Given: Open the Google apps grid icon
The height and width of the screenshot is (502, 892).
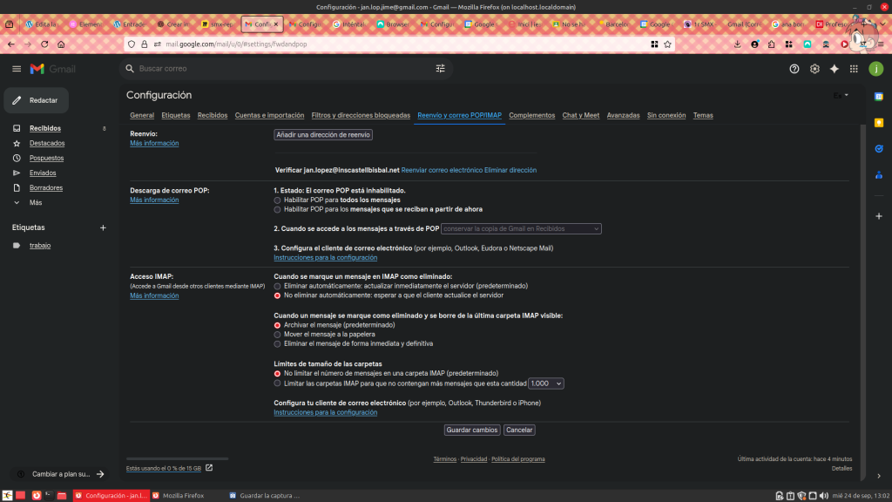Looking at the screenshot, I should (x=854, y=69).
